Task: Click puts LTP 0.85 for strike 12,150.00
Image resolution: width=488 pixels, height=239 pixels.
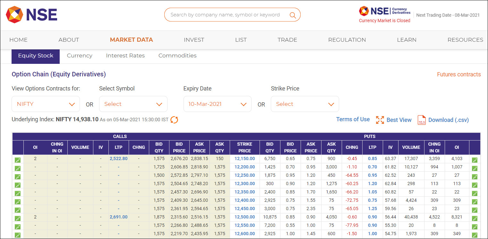Action: [x=372, y=158]
